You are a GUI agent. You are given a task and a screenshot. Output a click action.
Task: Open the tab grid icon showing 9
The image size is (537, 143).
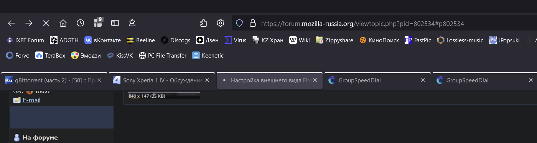(x=98, y=22)
